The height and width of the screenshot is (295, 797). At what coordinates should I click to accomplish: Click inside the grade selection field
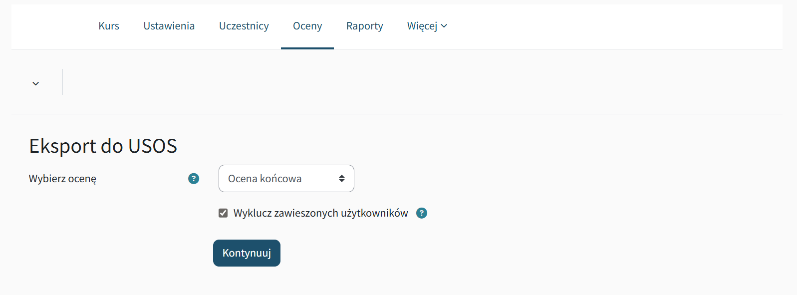279,178
